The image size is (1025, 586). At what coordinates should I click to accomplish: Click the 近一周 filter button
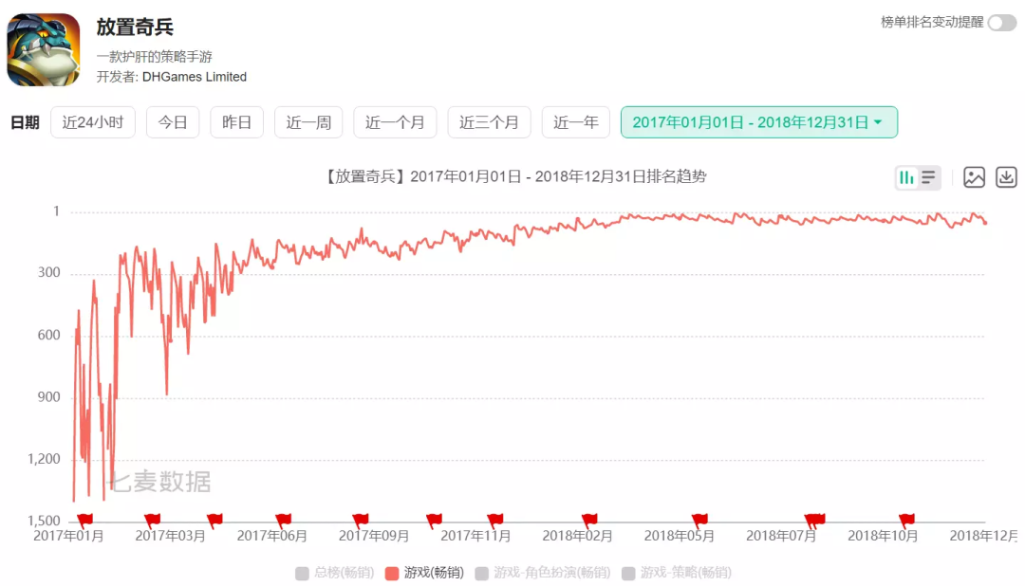pyautogui.click(x=307, y=121)
